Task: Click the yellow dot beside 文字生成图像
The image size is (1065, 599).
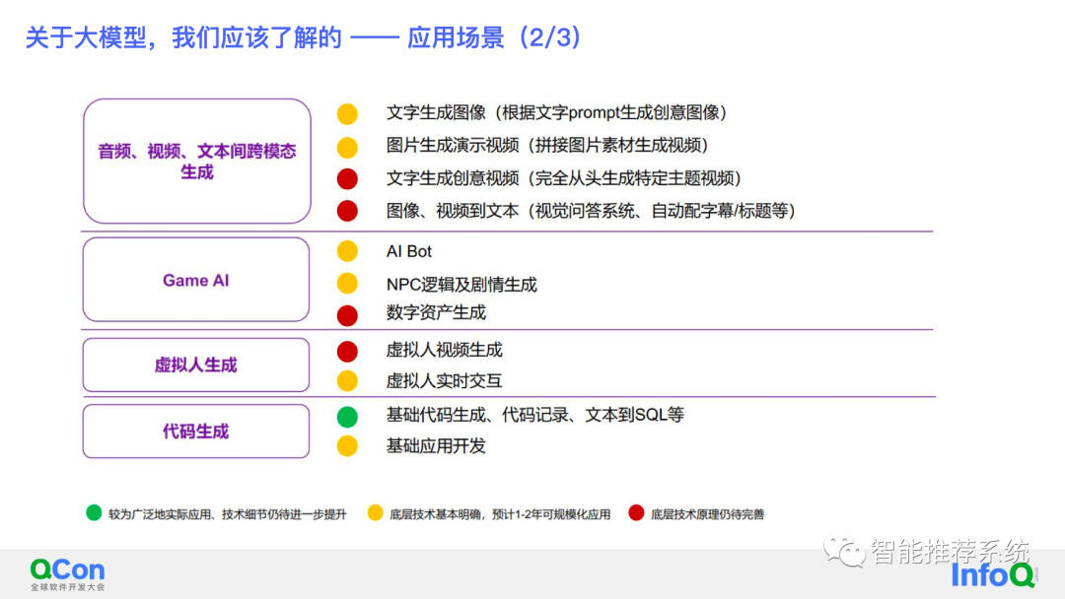Action: point(347,113)
